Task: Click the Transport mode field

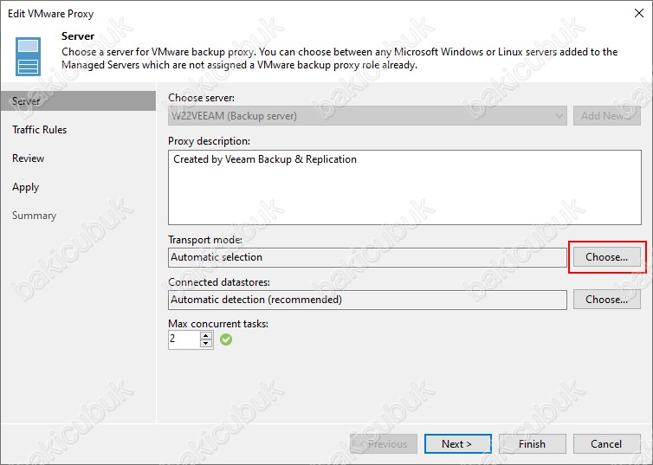Action: tap(367, 257)
